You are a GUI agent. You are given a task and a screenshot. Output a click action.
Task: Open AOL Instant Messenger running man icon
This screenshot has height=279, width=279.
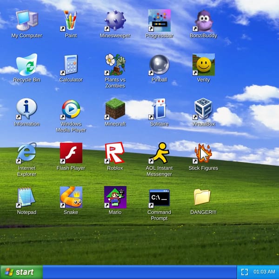pyautogui.click(x=159, y=153)
